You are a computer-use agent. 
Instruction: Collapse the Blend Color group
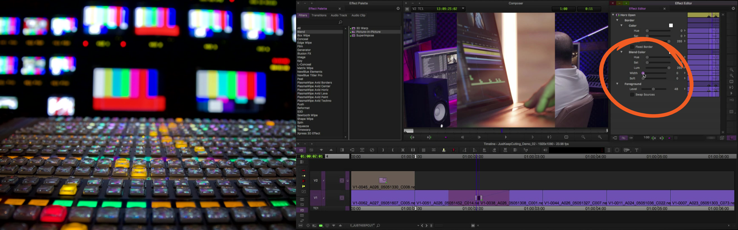622,52
